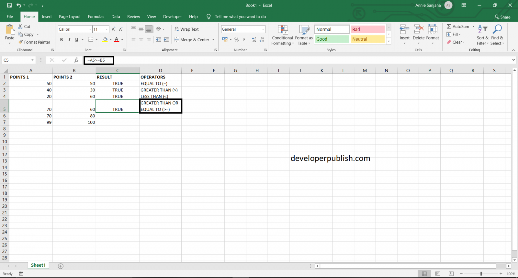Open the Fill dropdown
This screenshot has height=278, width=518.
pos(454,34)
